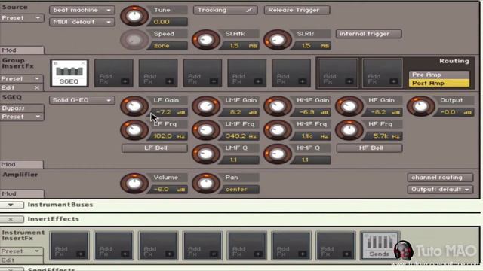
Task: Click the LF Gain value -7.2 dB
Action: point(169,112)
